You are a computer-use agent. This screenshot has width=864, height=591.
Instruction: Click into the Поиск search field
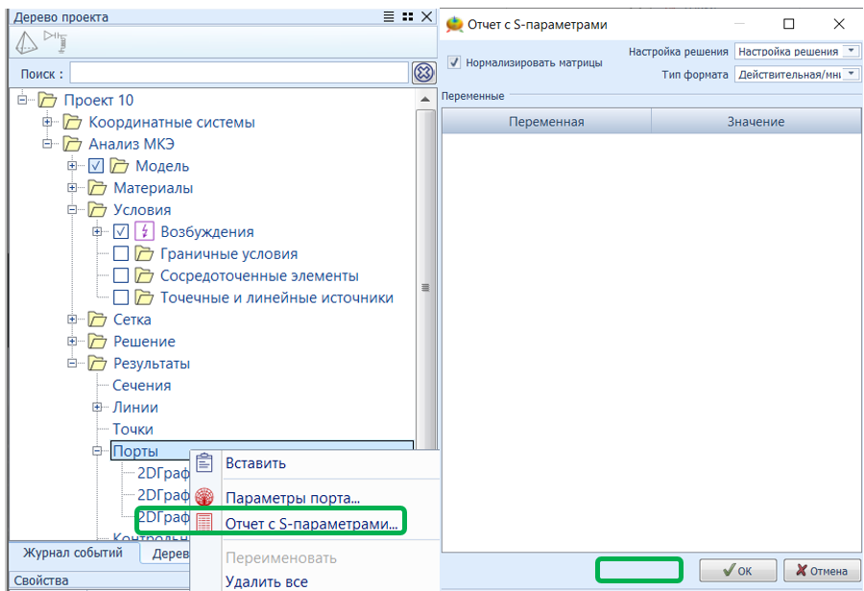[x=239, y=73]
